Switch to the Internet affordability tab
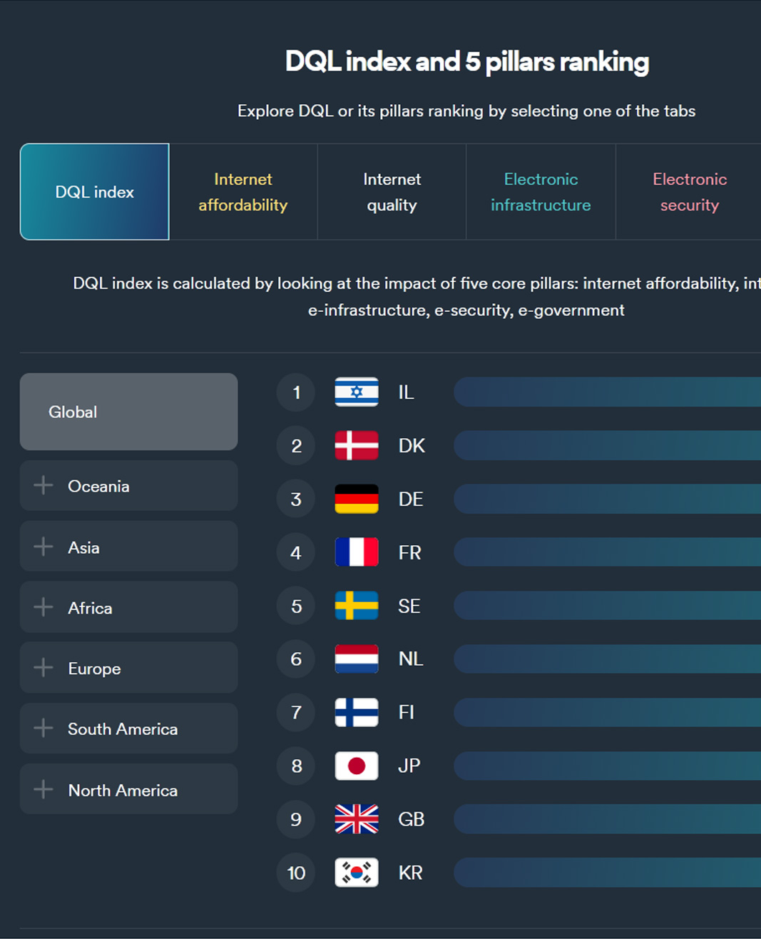Screen dimensions: 761x939 tap(243, 192)
